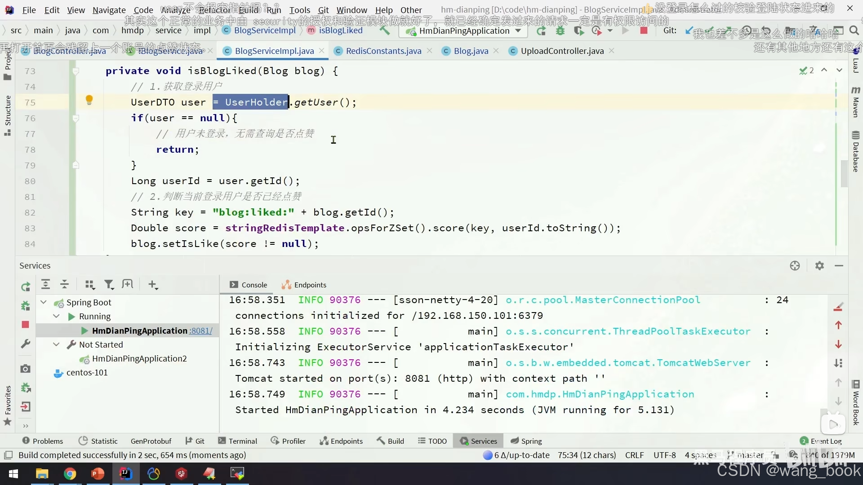Click the UTF-8 encoding in status bar
This screenshot has width=863, height=485.
click(x=664, y=455)
